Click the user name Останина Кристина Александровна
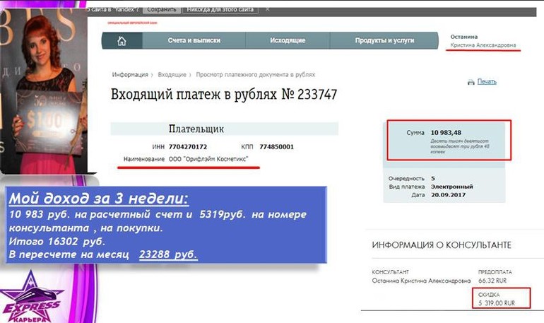 (x=483, y=41)
